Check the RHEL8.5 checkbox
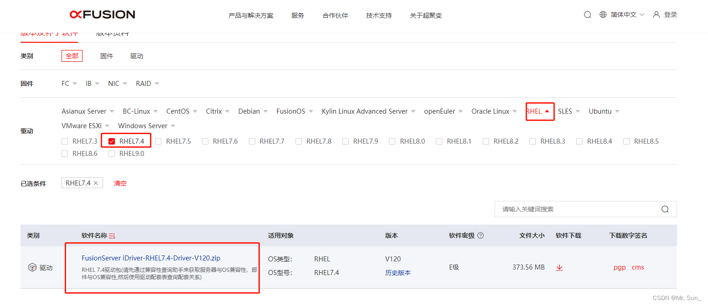 626,141
